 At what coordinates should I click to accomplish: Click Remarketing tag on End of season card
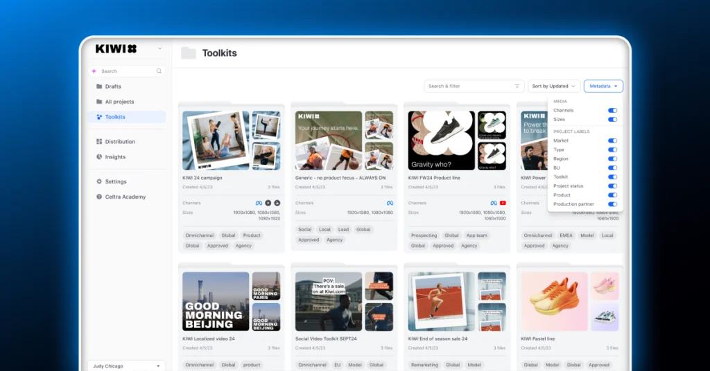[424, 365]
